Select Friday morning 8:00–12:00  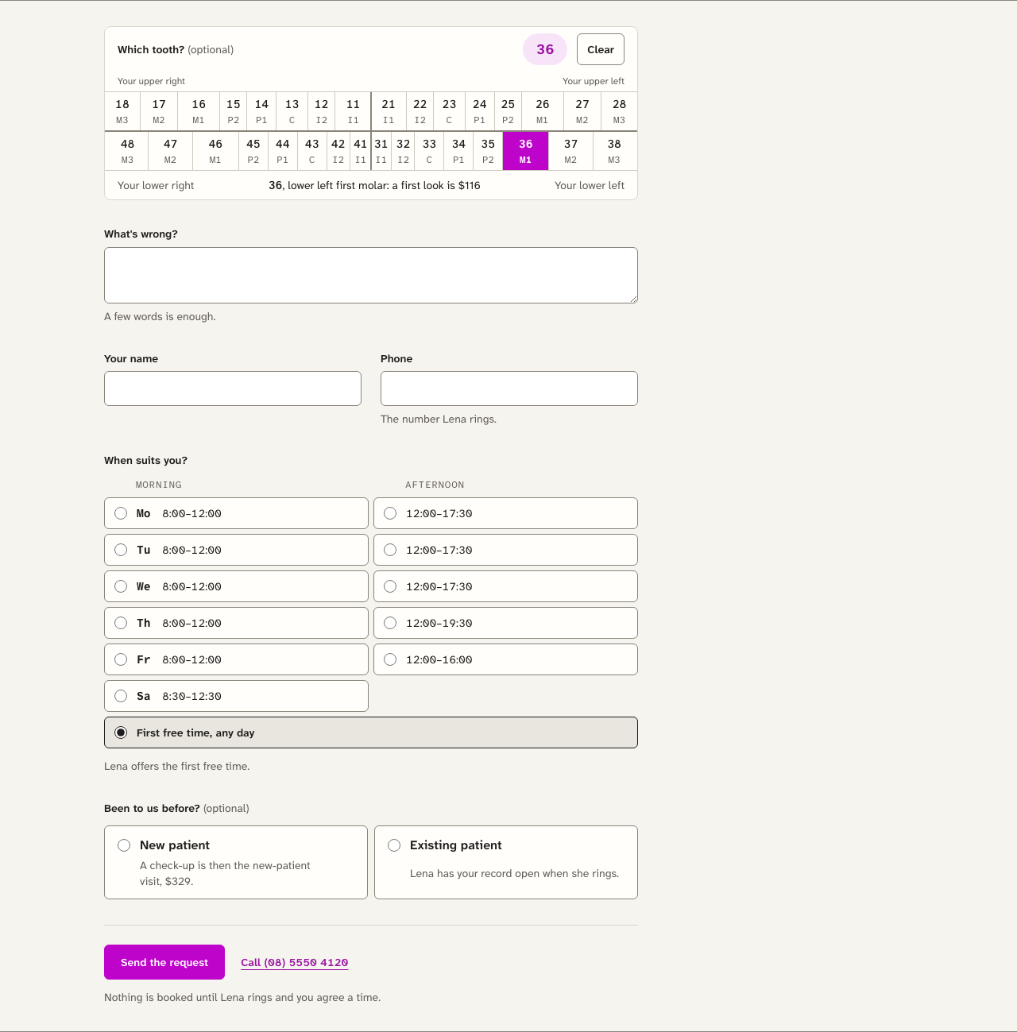coord(236,659)
